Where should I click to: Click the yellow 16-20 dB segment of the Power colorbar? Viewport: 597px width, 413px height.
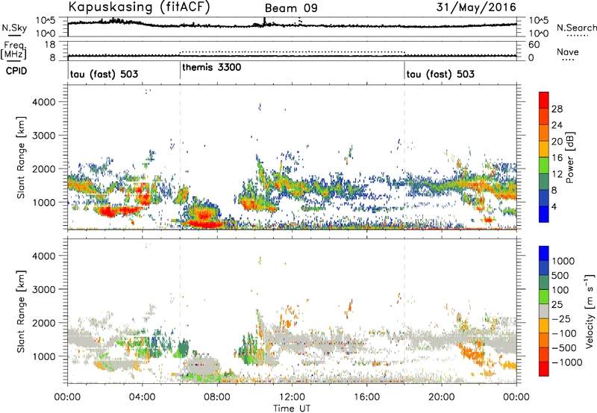click(x=544, y=149)
